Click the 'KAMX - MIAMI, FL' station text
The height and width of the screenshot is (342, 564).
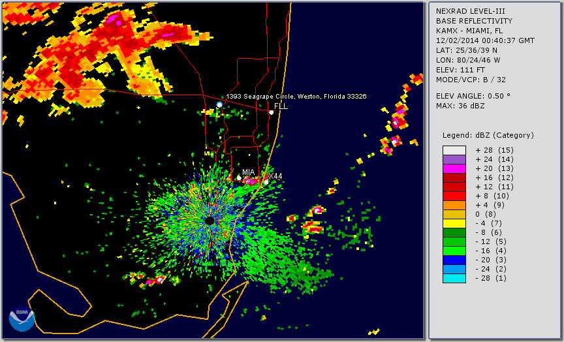point(469,31)
